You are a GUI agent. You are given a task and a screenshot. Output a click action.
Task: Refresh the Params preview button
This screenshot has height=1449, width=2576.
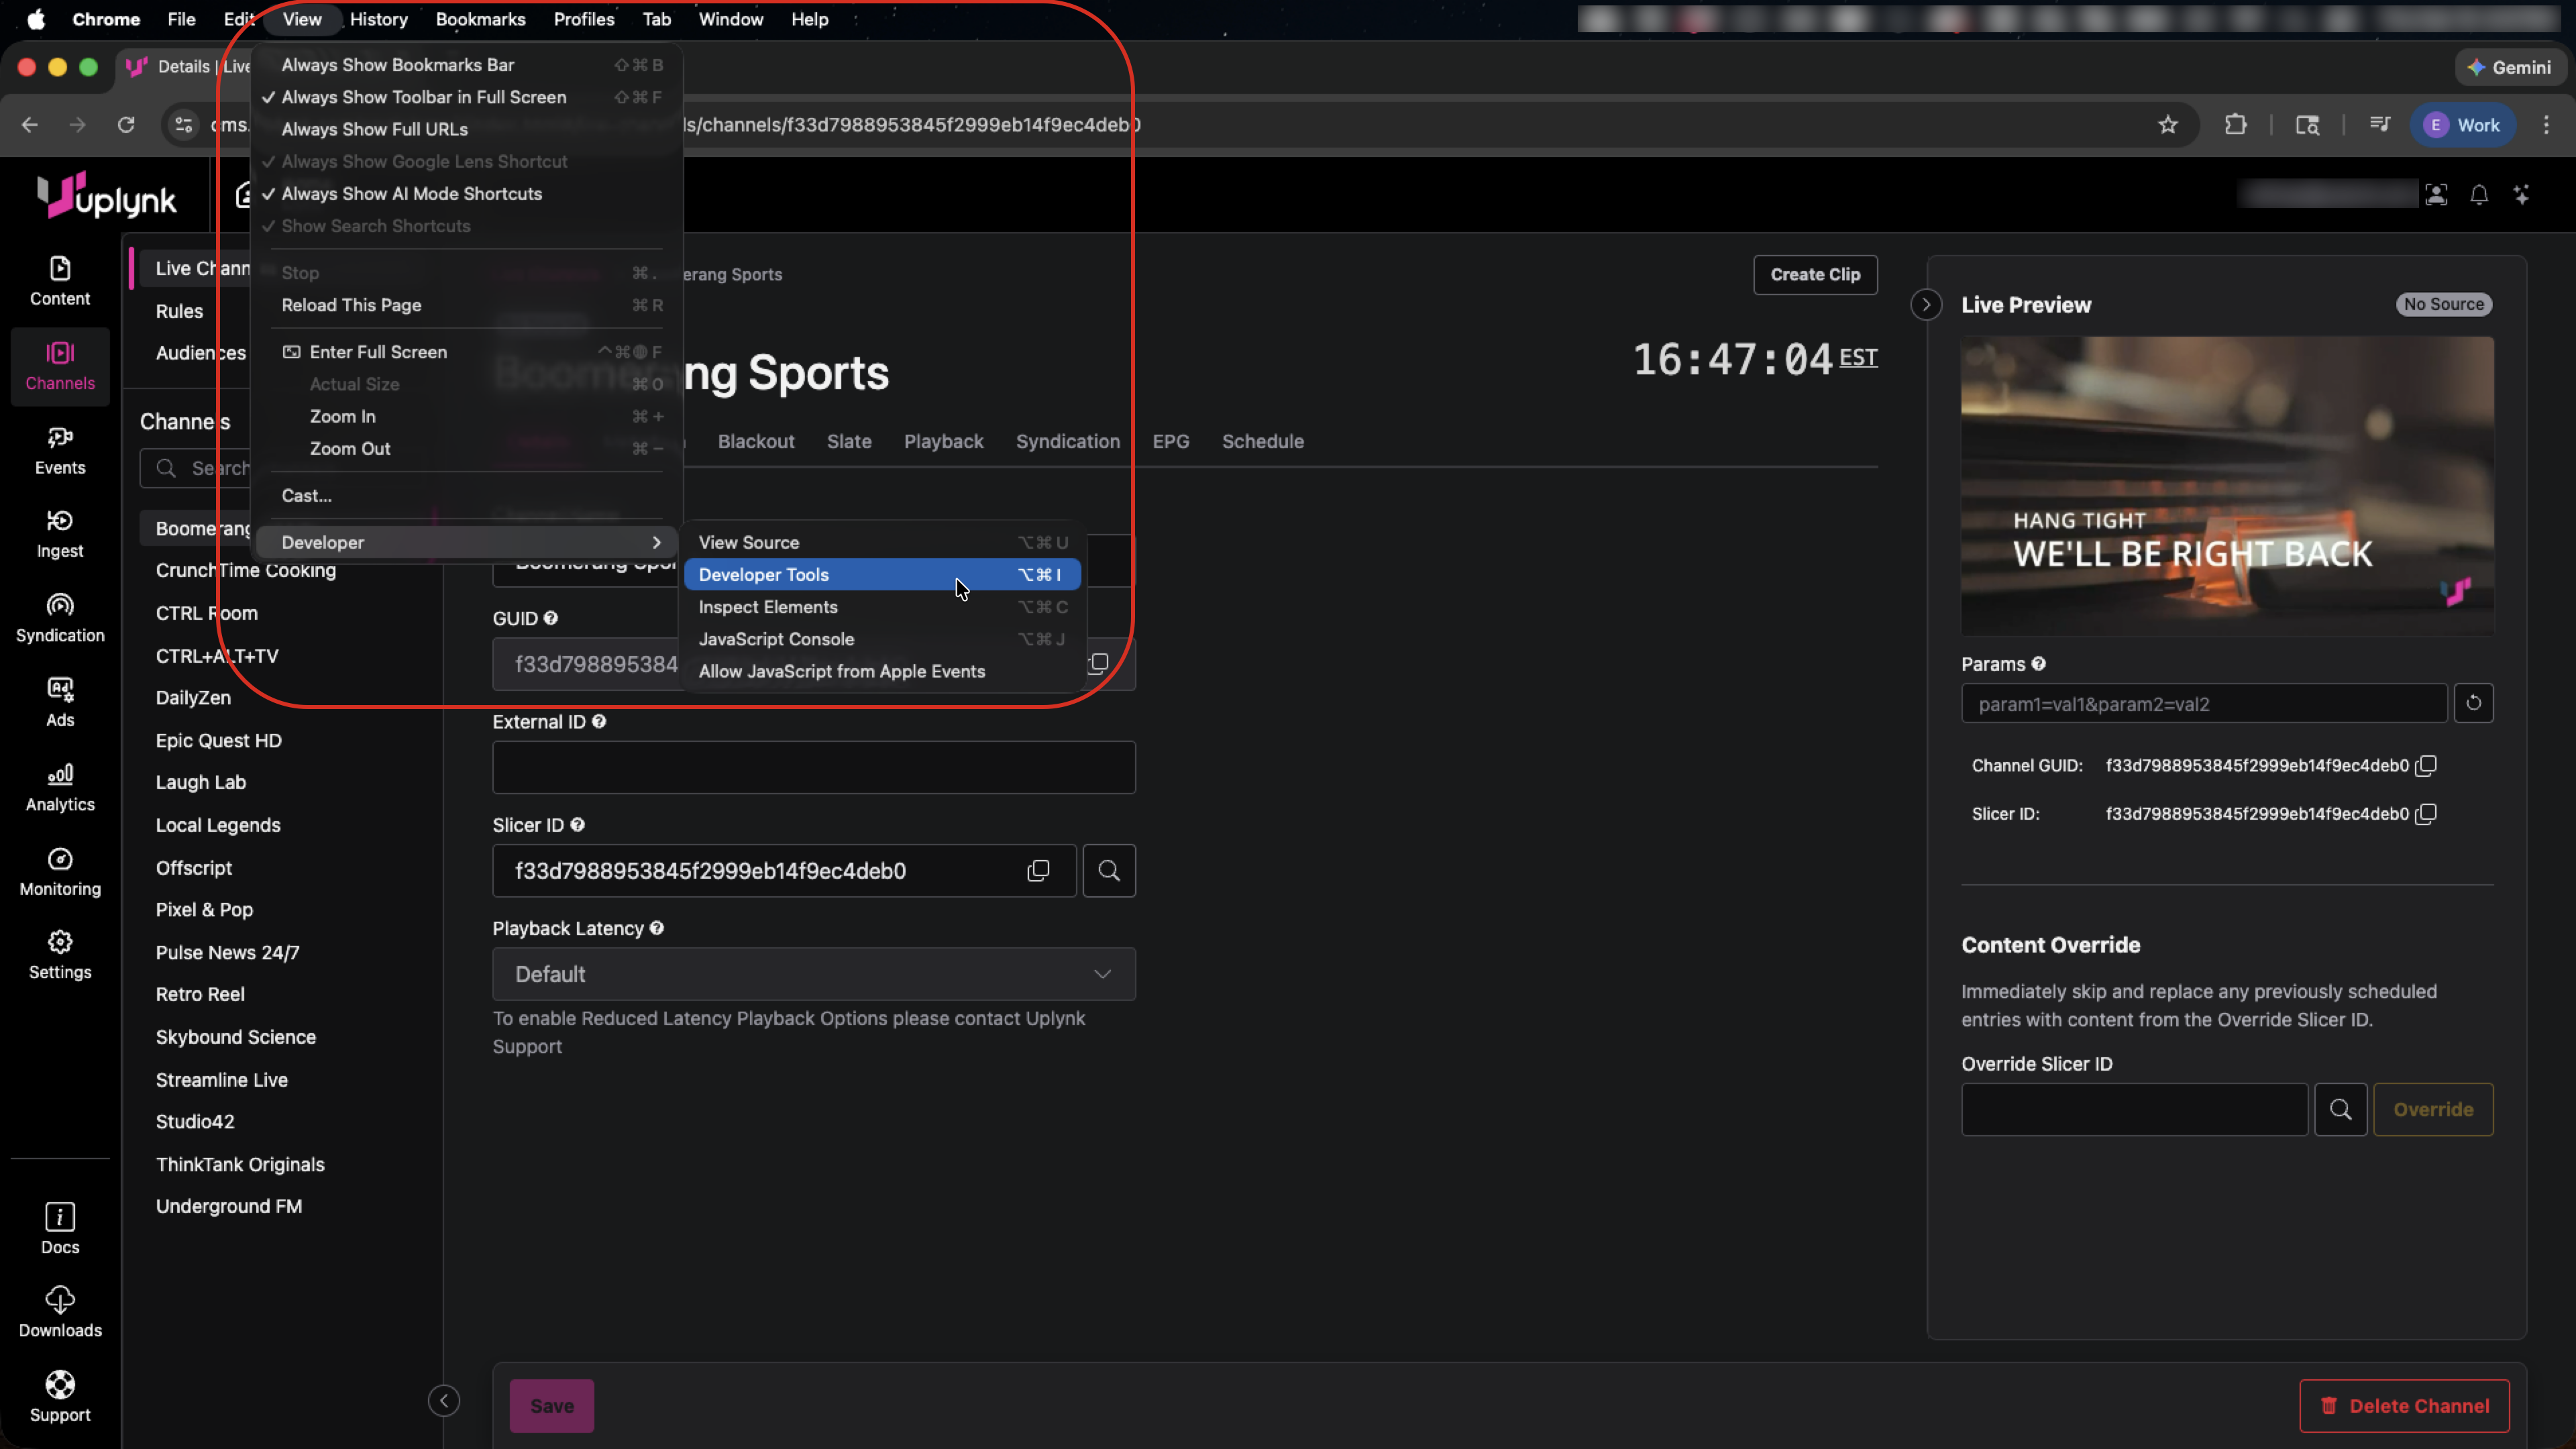2473,703
